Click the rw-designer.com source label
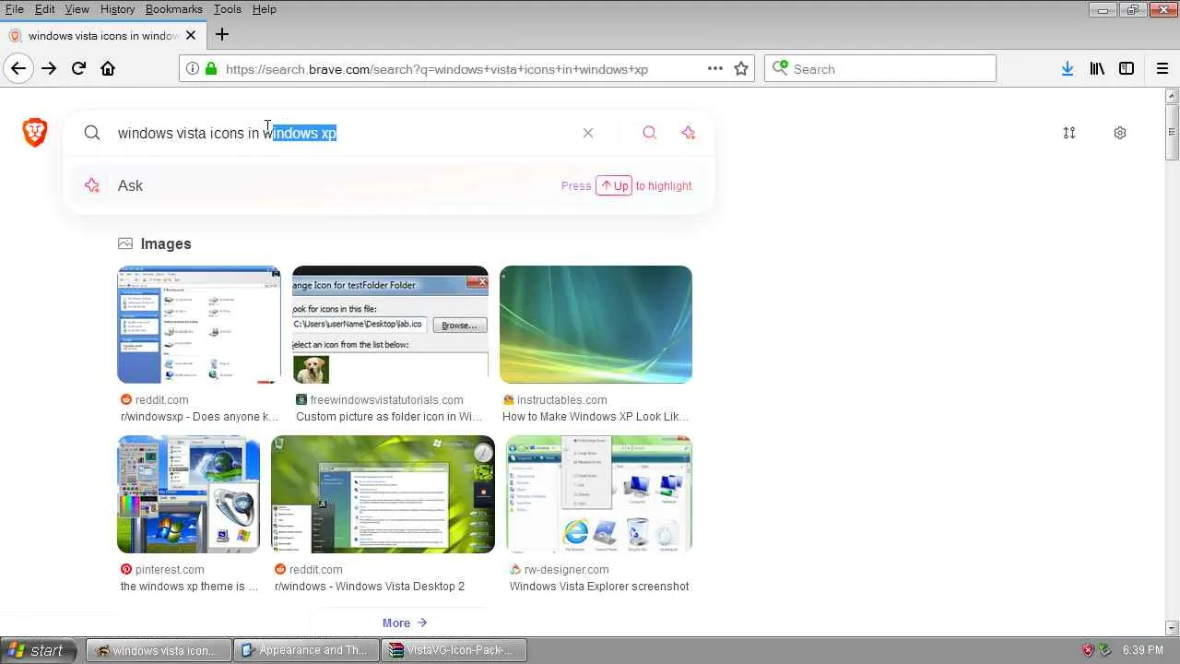This screenshot has height=664, width=1180. click(566, 570)
